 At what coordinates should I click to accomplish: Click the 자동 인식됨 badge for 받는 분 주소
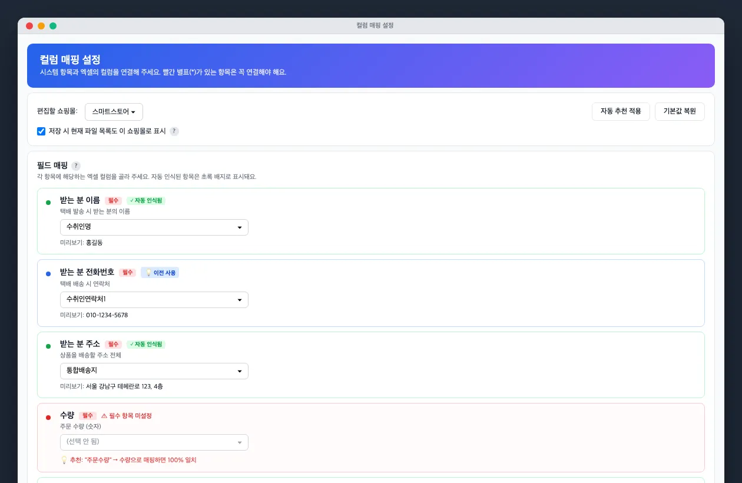point(146,344)
